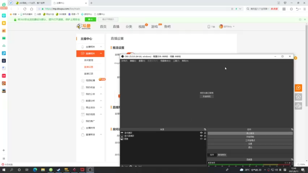Open OBS 设置 from the controls panel

pos(250,144)
